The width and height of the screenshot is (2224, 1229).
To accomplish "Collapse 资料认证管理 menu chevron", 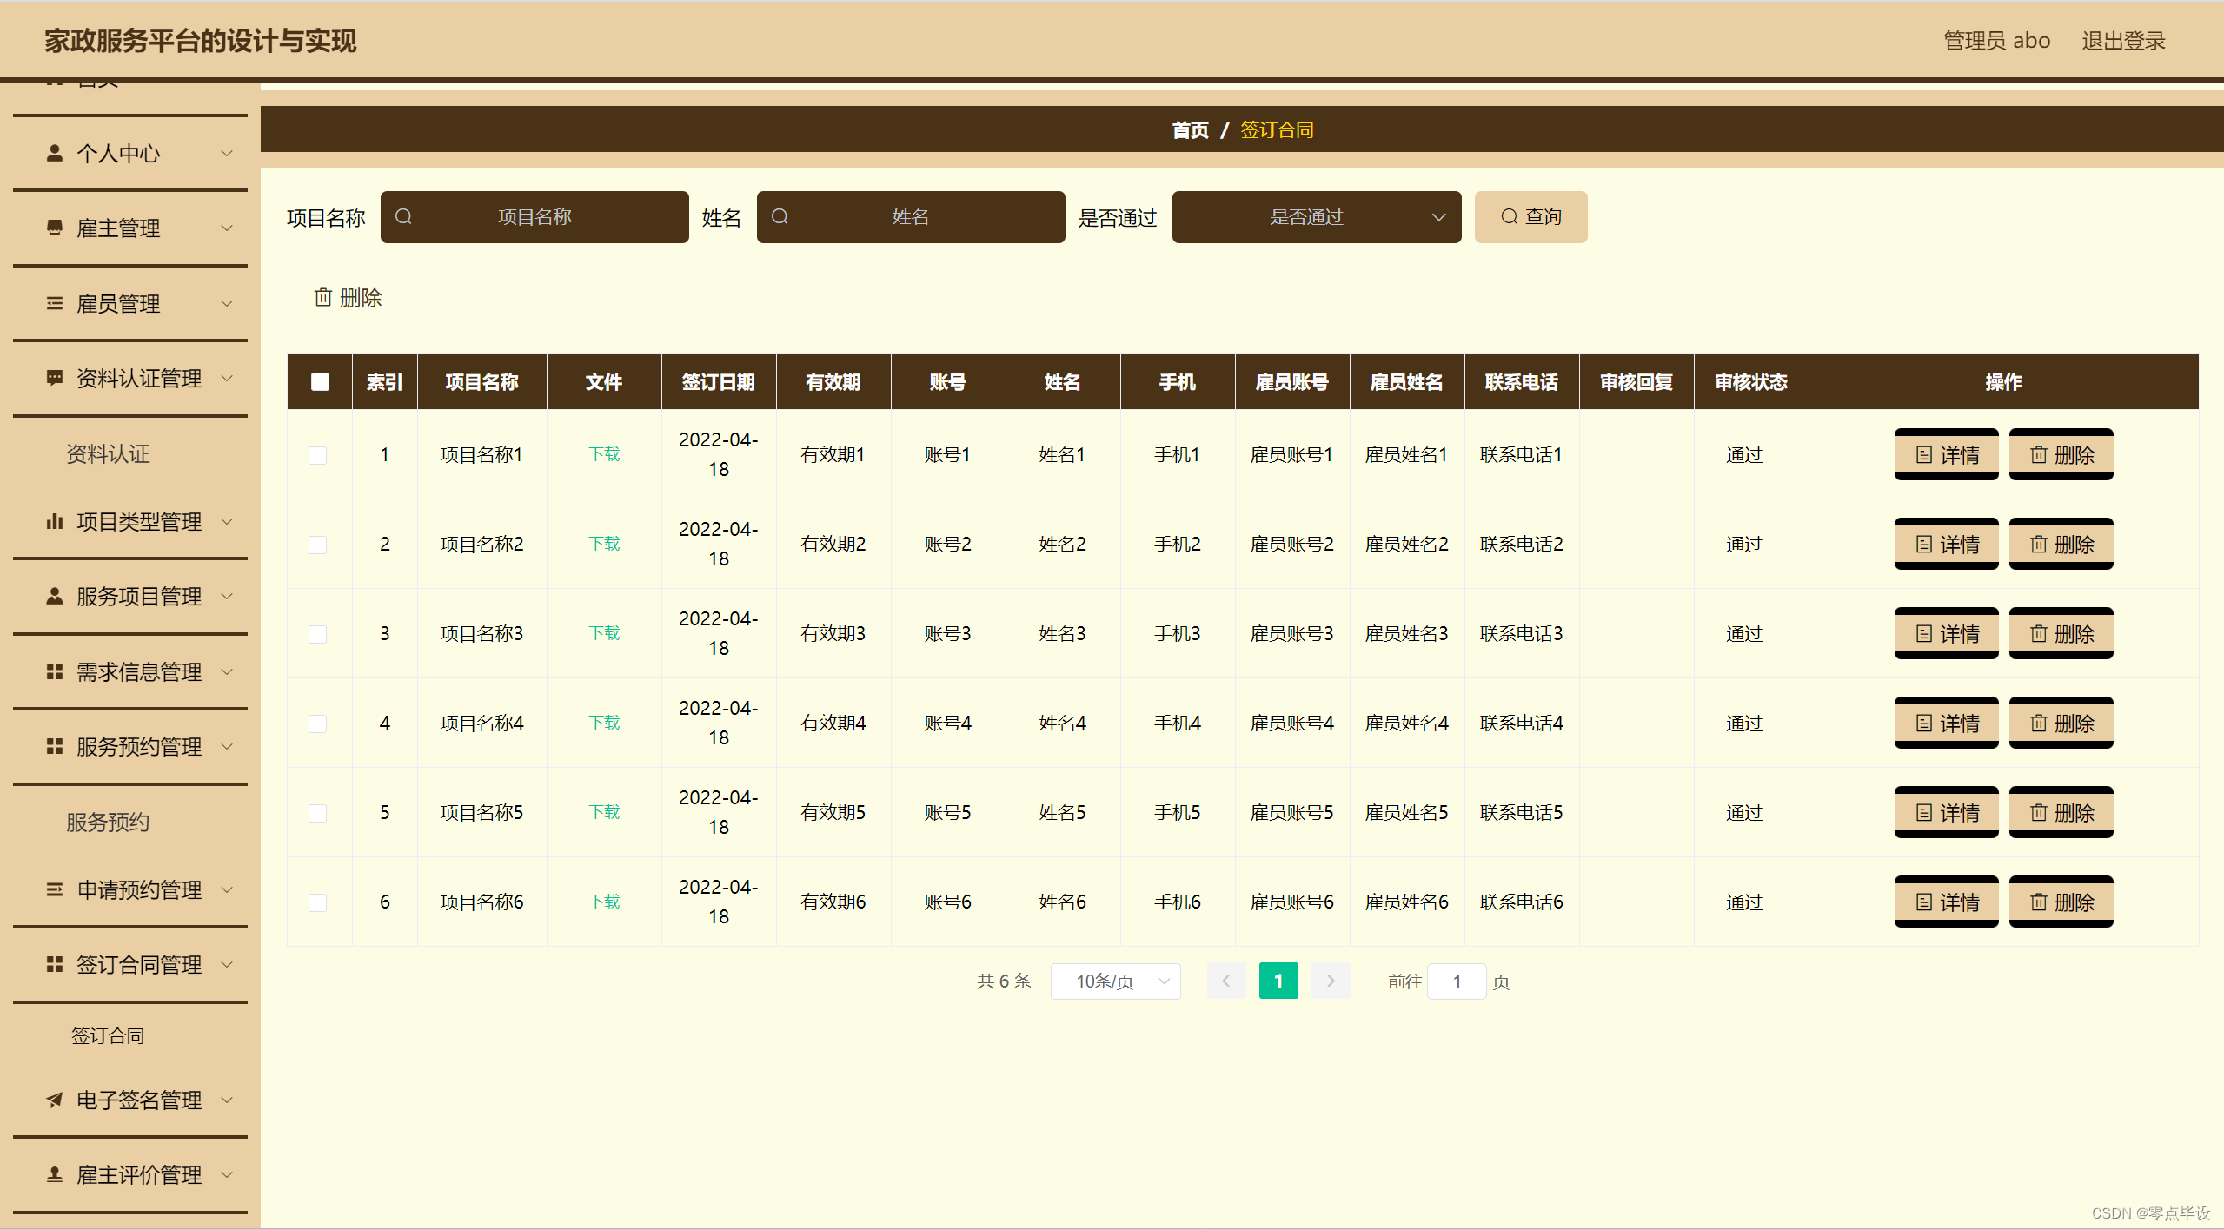I will [227, 378].
